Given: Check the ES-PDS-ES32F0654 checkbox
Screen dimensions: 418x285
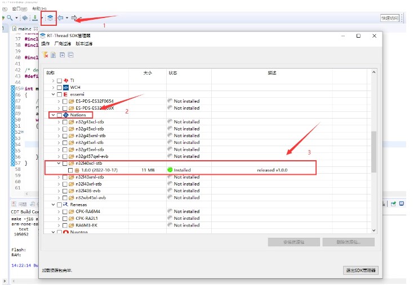Looking at the screenshot, I should pyautogui.click(x=65, y=101).
